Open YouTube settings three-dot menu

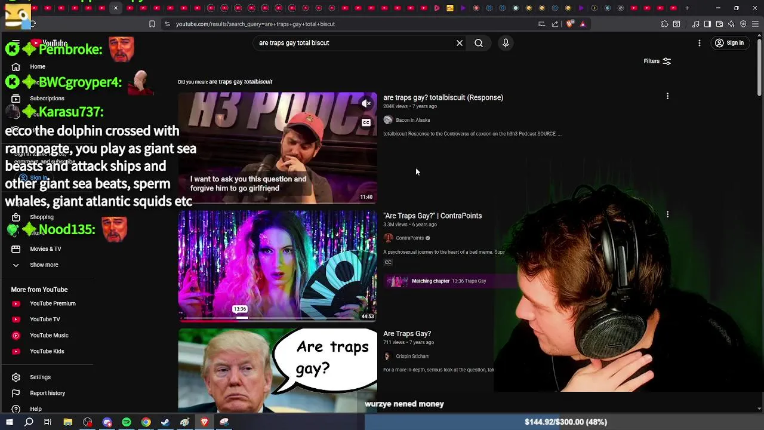700,43
